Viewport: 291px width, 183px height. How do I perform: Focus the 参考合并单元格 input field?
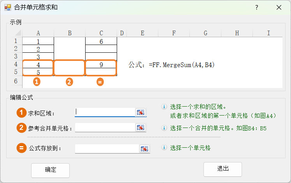pyautogui.click(x=105, y=128)
